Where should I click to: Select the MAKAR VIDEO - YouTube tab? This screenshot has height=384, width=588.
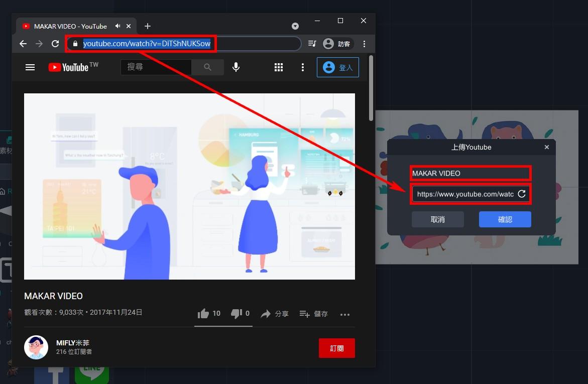pos(76,26)
